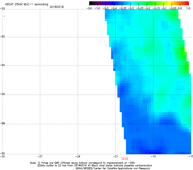
Task: Click the yellow section of the color scale
Action: tap(170, 3)
